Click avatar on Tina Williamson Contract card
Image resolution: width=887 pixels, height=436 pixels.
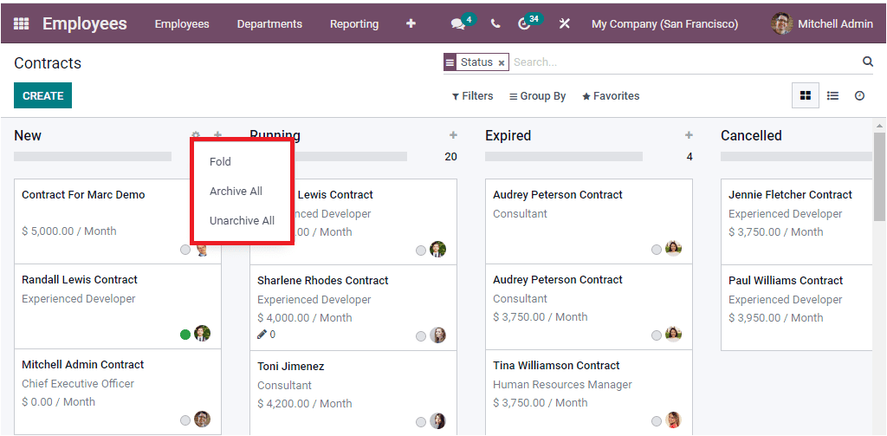click(672, 420)
